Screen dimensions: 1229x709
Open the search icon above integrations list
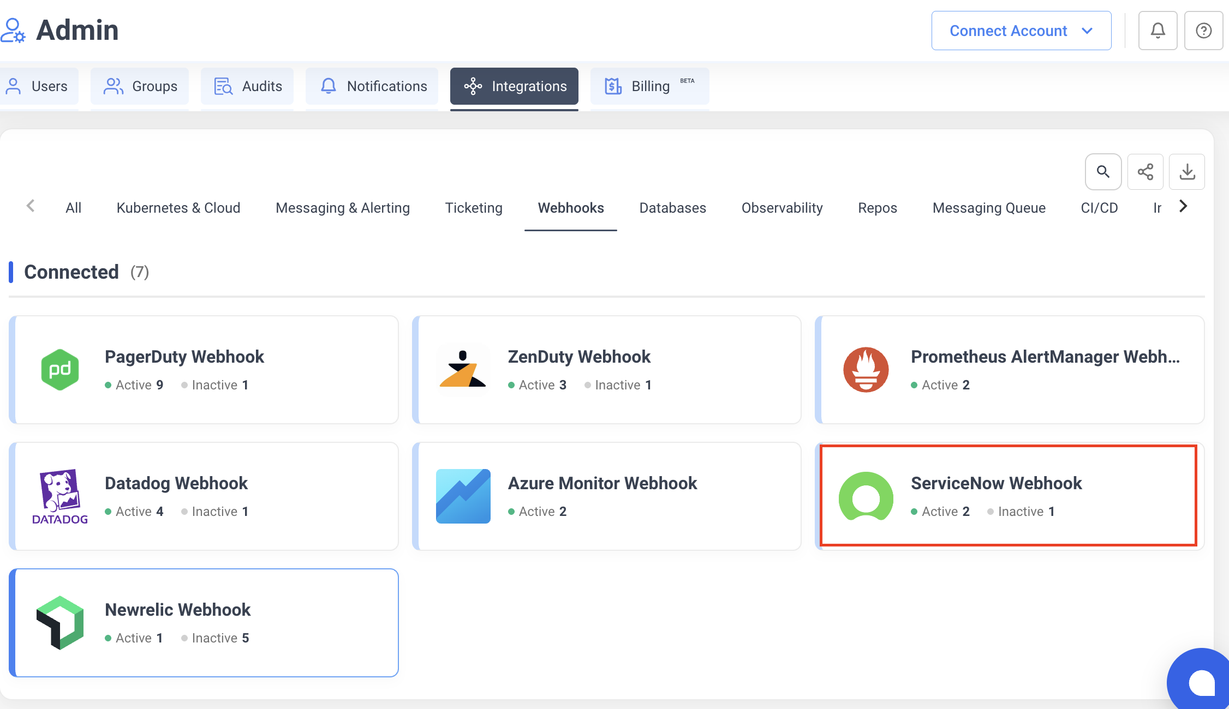click(x=1103, y=172)
